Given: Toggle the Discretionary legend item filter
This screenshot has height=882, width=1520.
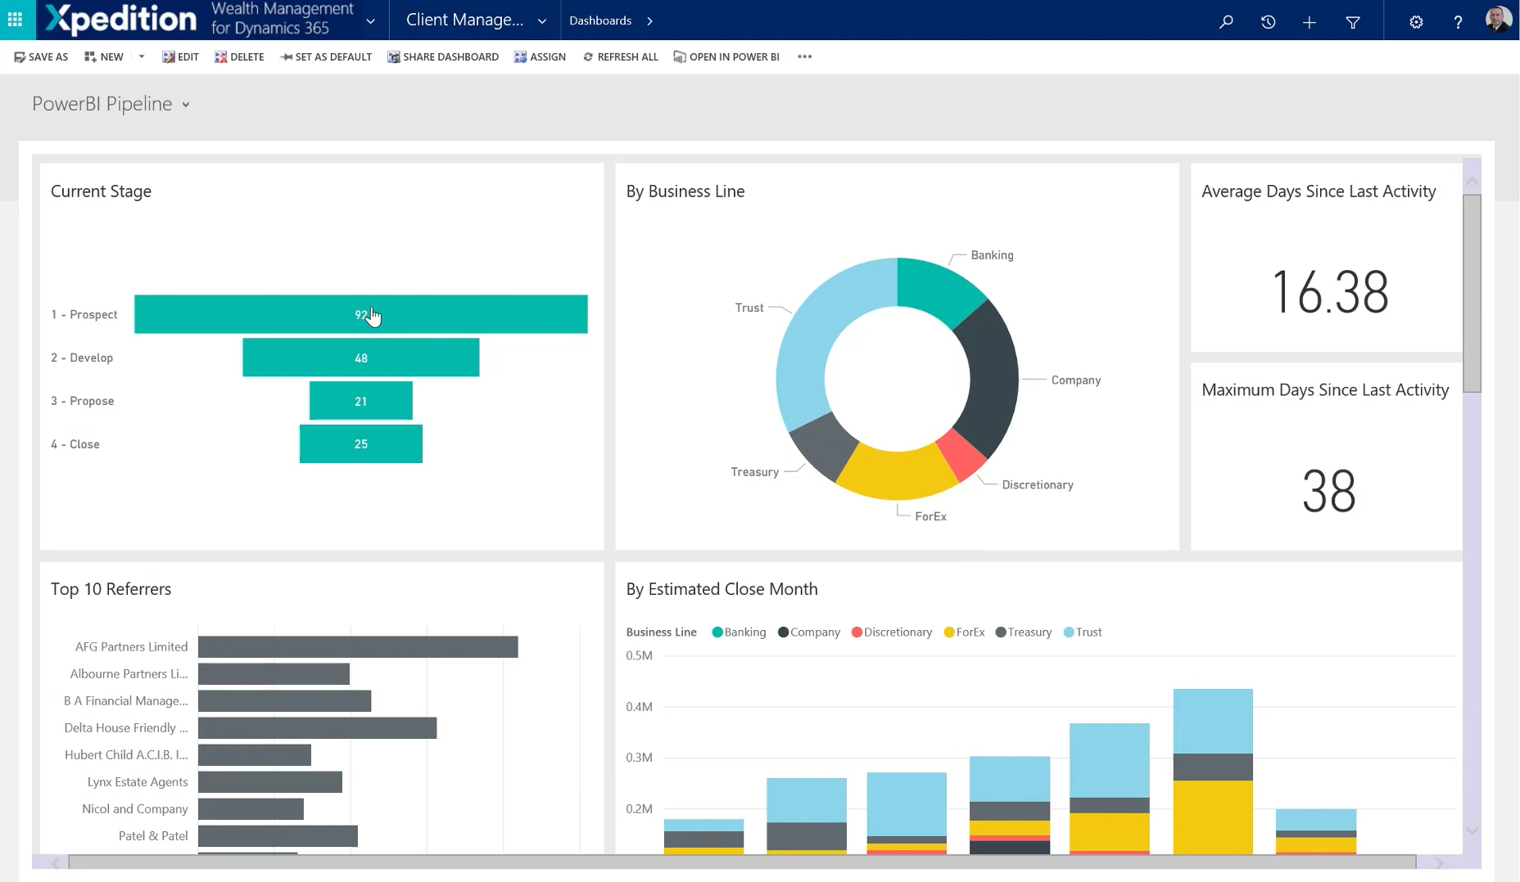Looking at the screenshot, I should pos(892,632).
